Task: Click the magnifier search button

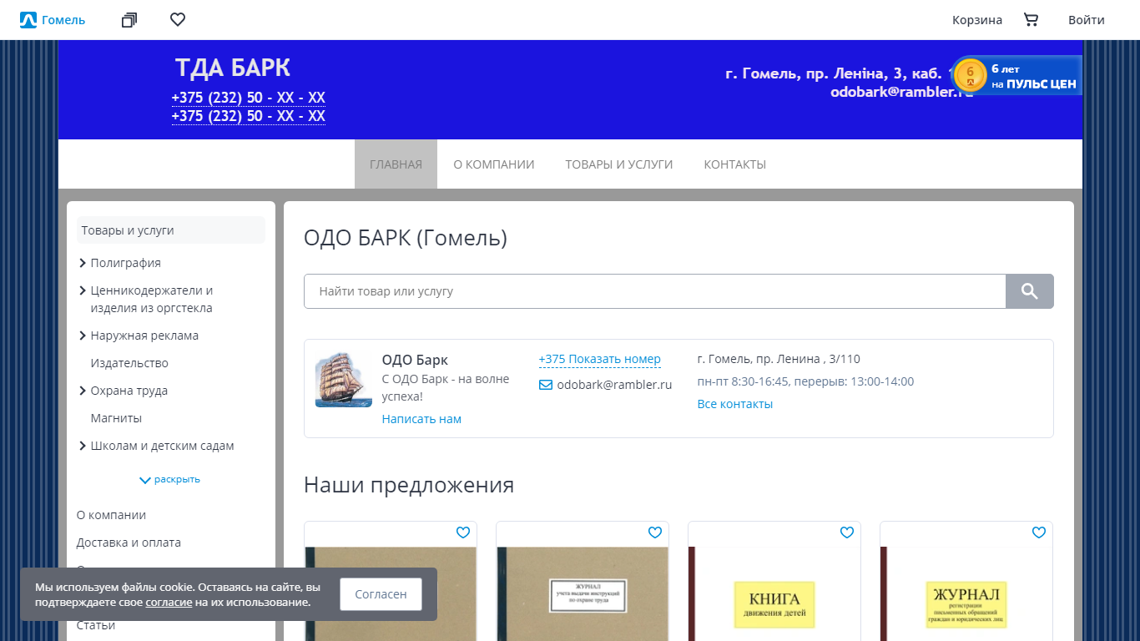Action: pyautogui.click(x=1030, y=291)
